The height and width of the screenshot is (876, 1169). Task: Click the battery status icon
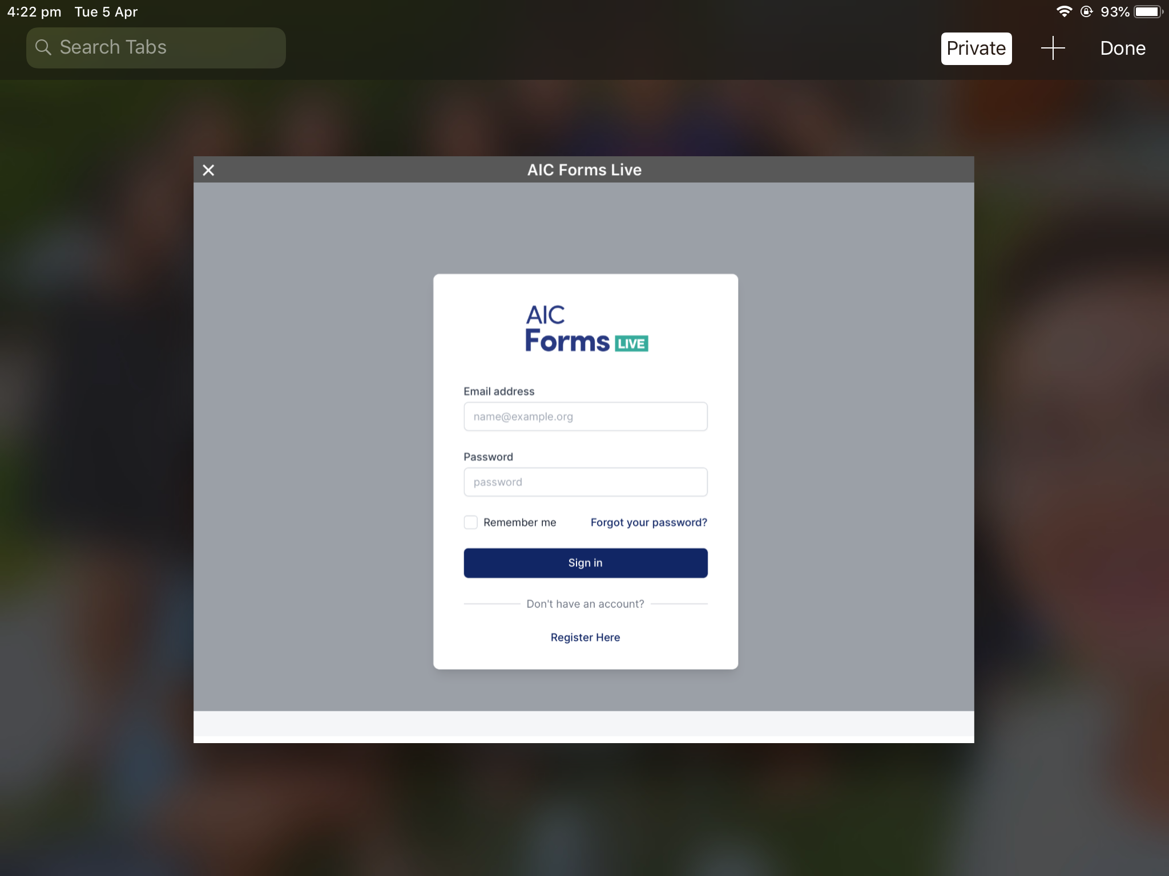(x=1149, y=11)
